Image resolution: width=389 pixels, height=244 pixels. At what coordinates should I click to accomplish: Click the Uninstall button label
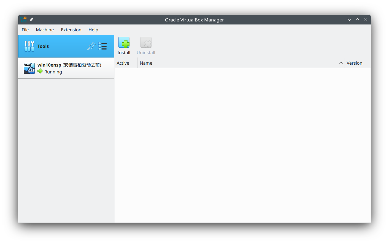[146, 53]
